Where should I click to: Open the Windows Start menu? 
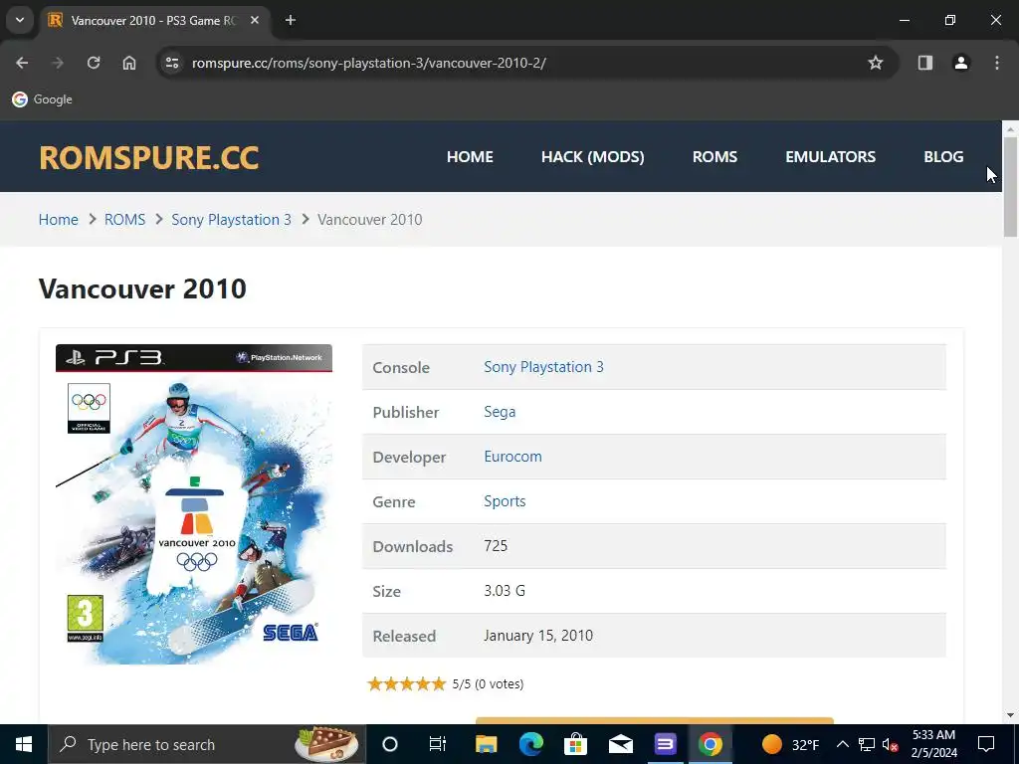pyautogui.click(x=24, y=744)
